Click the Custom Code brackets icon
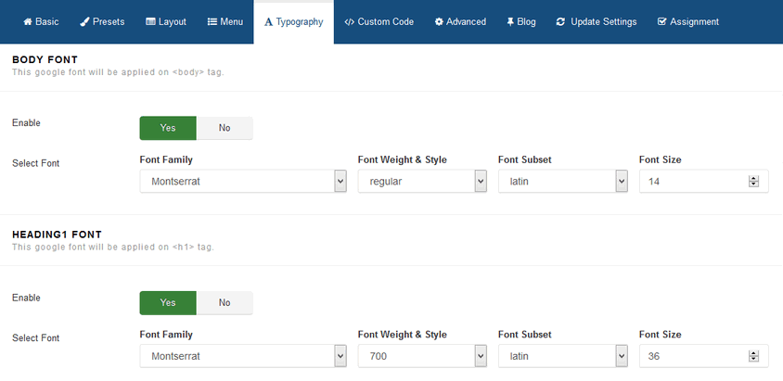The width and height of the screenshot is (783, 381). tap(349, 21)
